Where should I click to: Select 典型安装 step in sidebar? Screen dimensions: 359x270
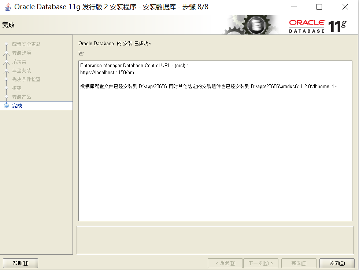[x=22, y=70]
